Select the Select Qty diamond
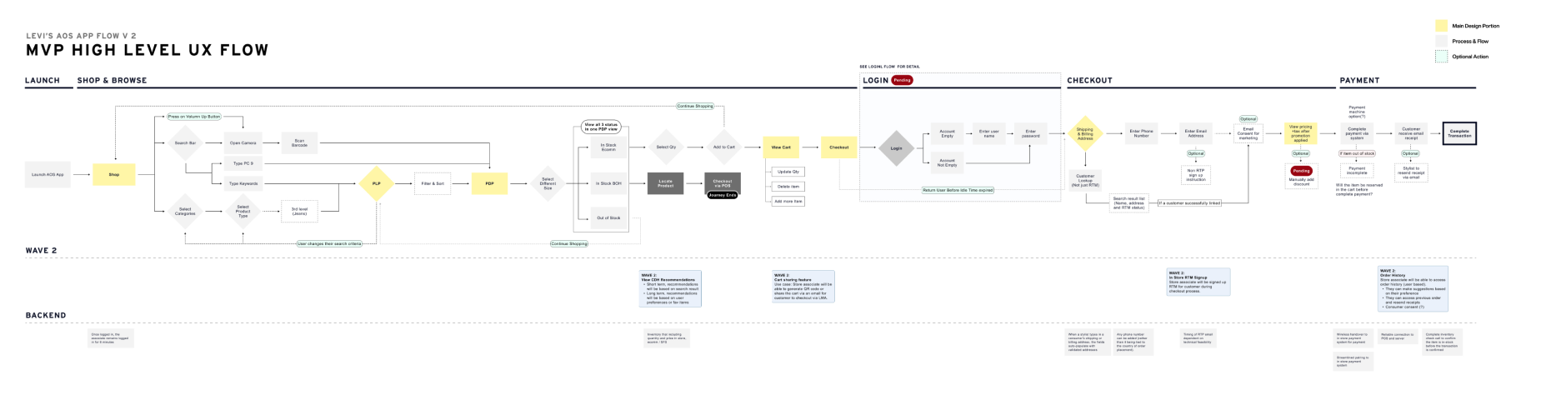Viewport: 1556px width, 395px height. 666,147
